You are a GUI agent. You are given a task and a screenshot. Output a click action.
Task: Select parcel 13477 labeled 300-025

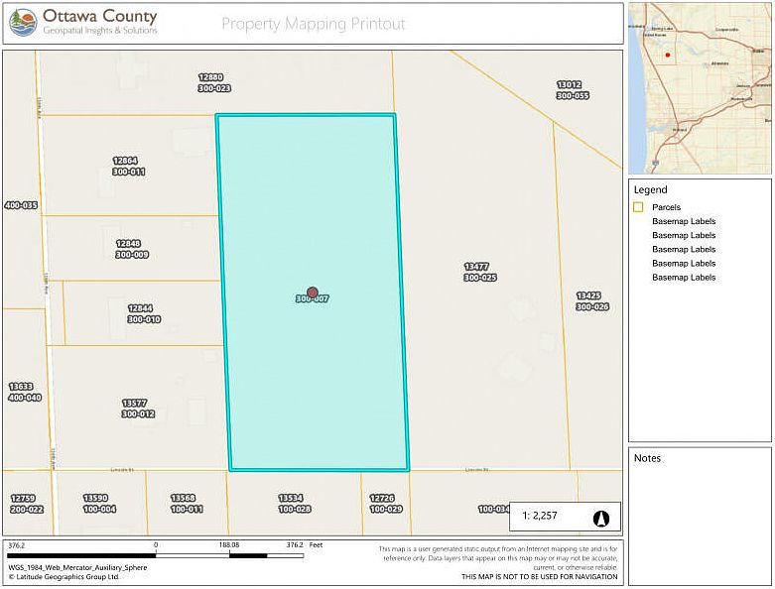(479, 273)
